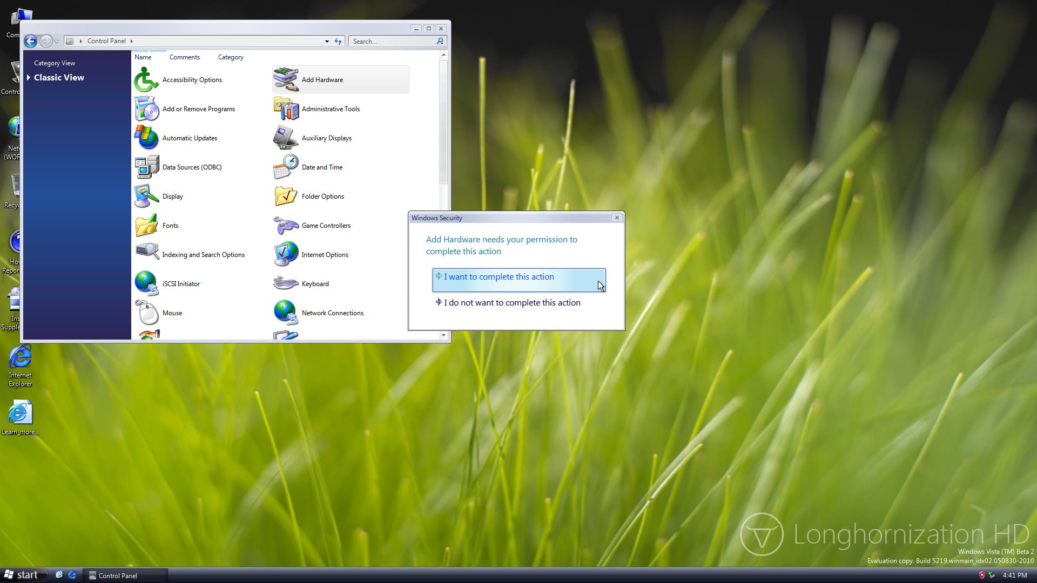
Task: Expand the Control Panel breadcrumb arrow
Action: point(131,41)
